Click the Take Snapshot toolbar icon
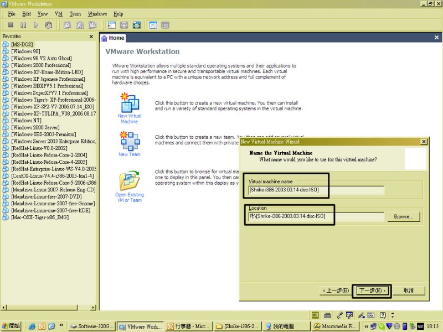This screenshot has width=443, height=332. coord(67,25)
